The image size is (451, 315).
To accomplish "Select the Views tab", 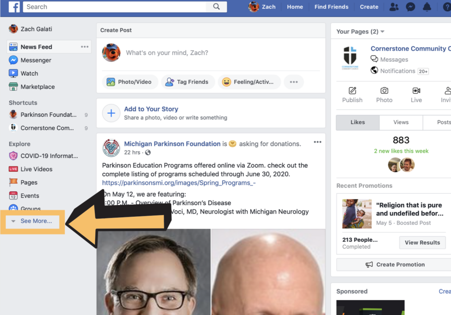I will point(401,122).
